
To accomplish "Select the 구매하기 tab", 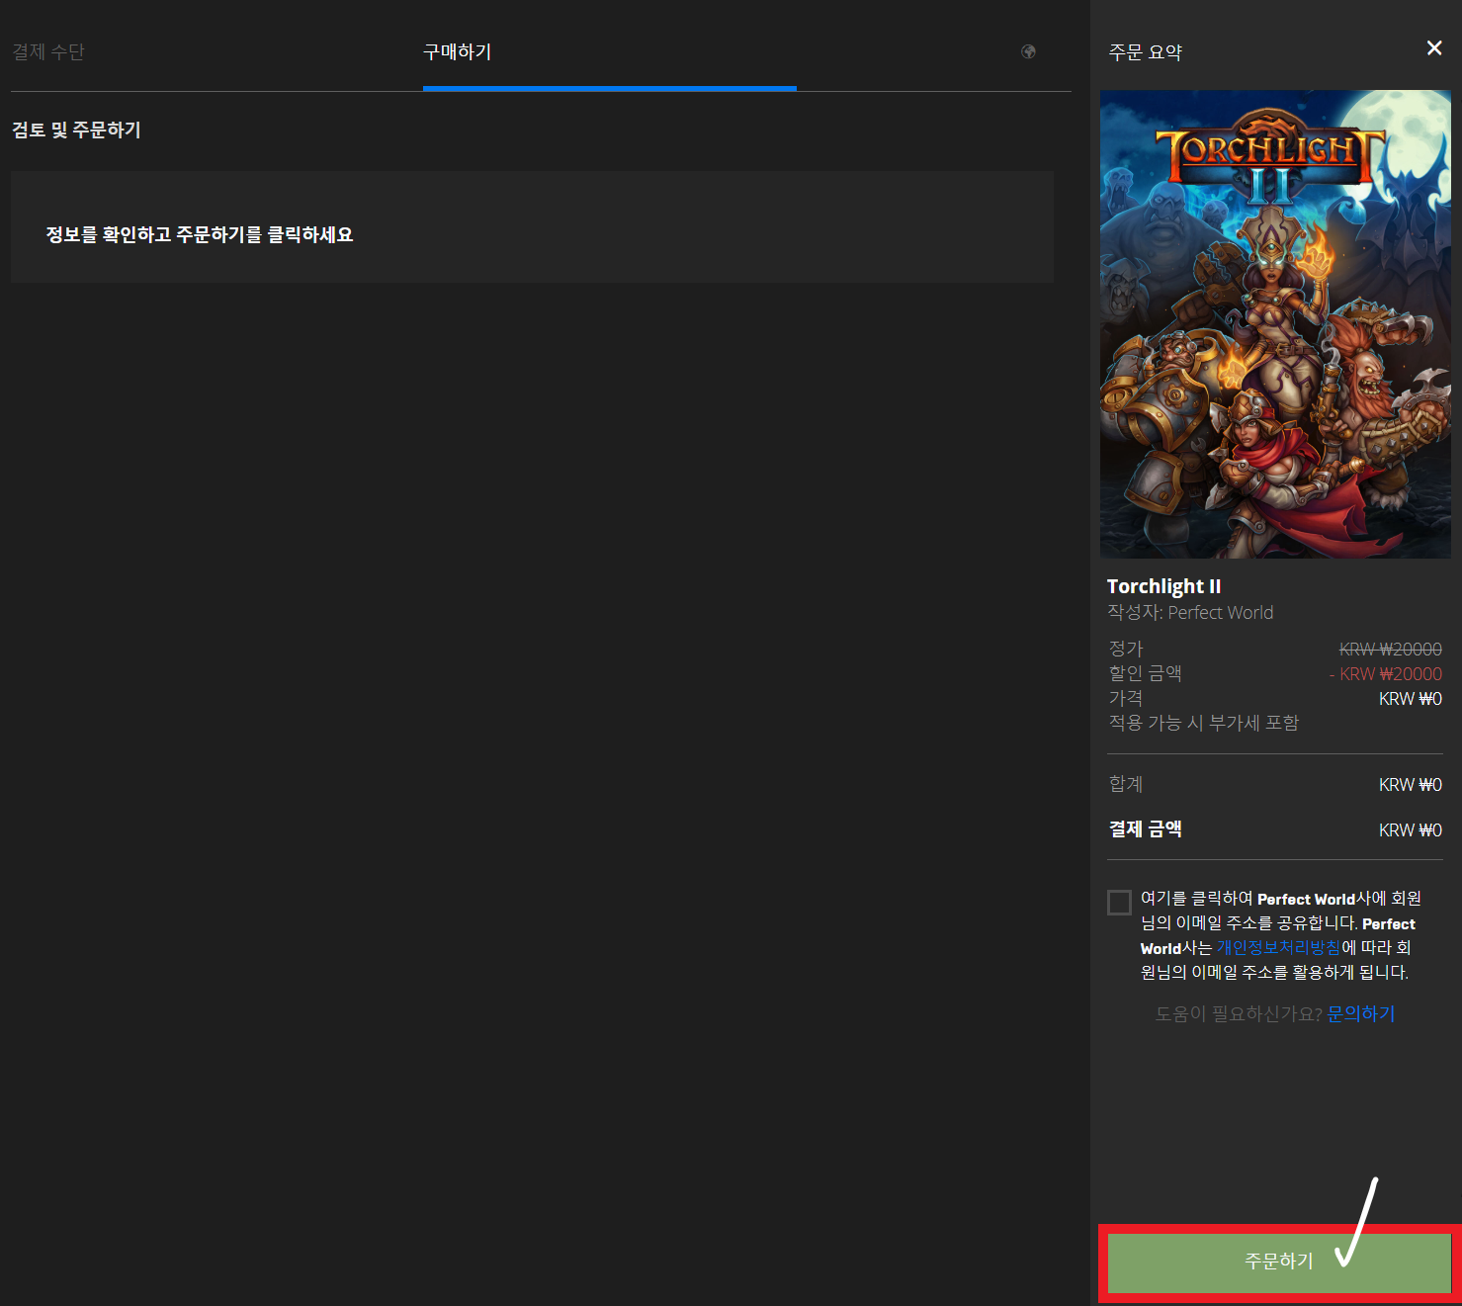I will (x=458, y=52).
